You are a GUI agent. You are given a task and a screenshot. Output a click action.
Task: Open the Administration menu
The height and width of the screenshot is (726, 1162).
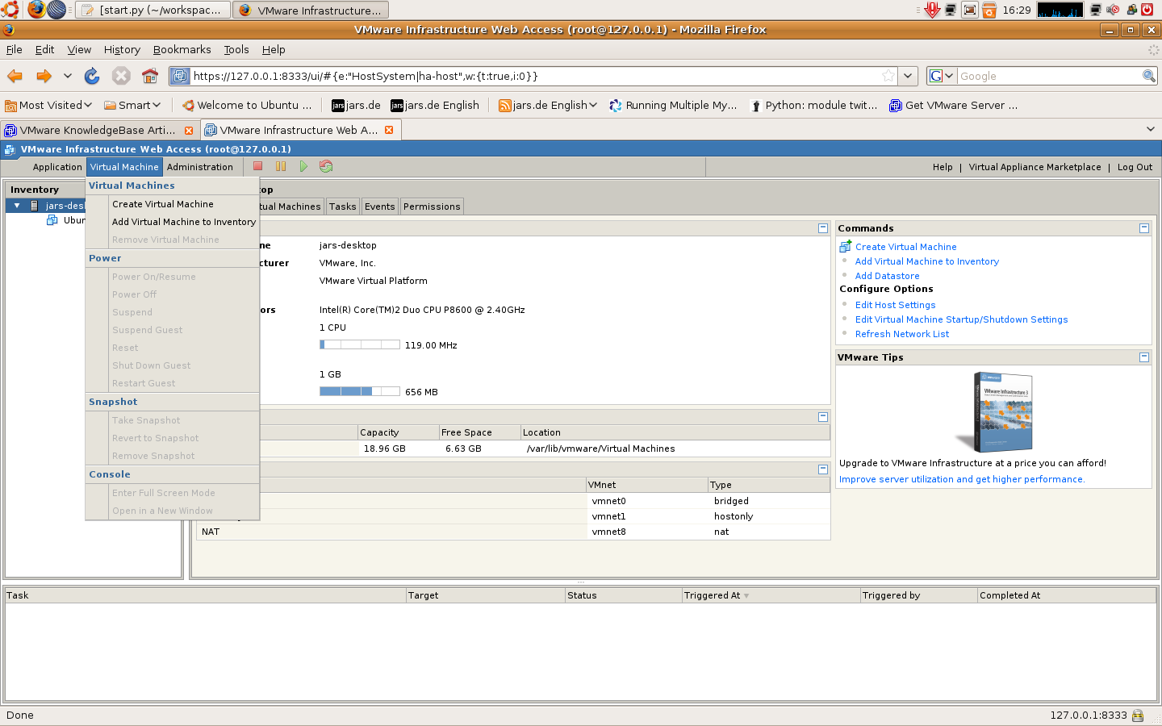(x=200, y=167)
